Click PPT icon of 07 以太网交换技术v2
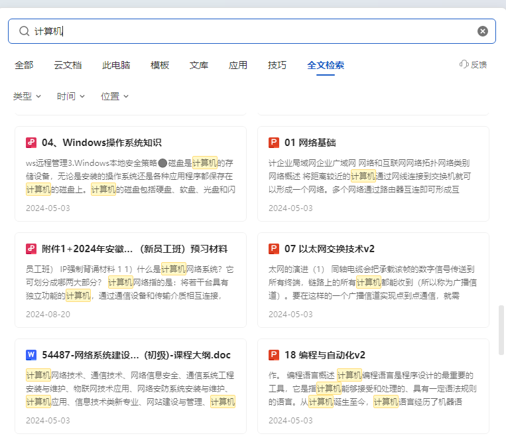Screen dimensions: 506x438 coord(274,249)
